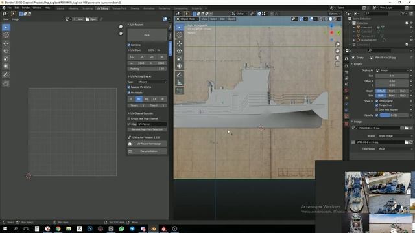Click the pan hand icon in UV editor
Image resolution: width=415 pixels, height=233 pixels.
(121, 34)
